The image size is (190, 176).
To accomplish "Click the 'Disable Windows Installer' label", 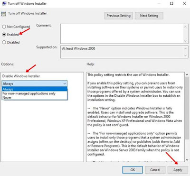I will 21,76.
